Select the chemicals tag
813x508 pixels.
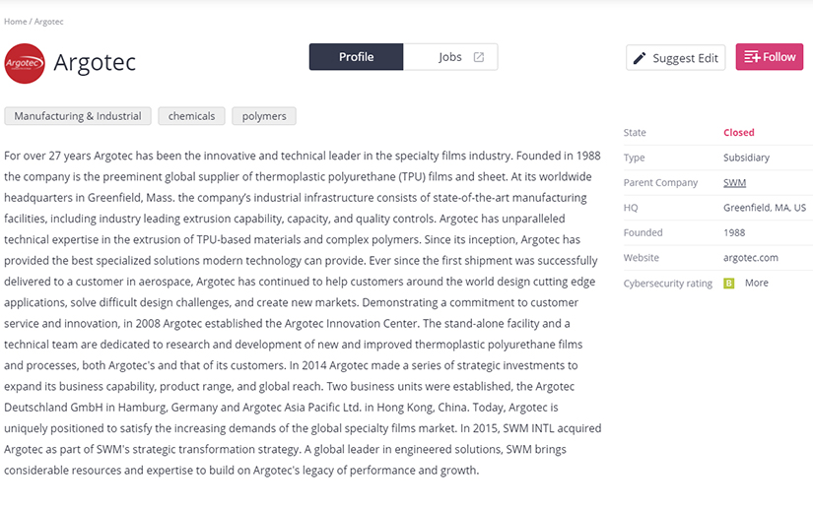(x=191, y=116)
